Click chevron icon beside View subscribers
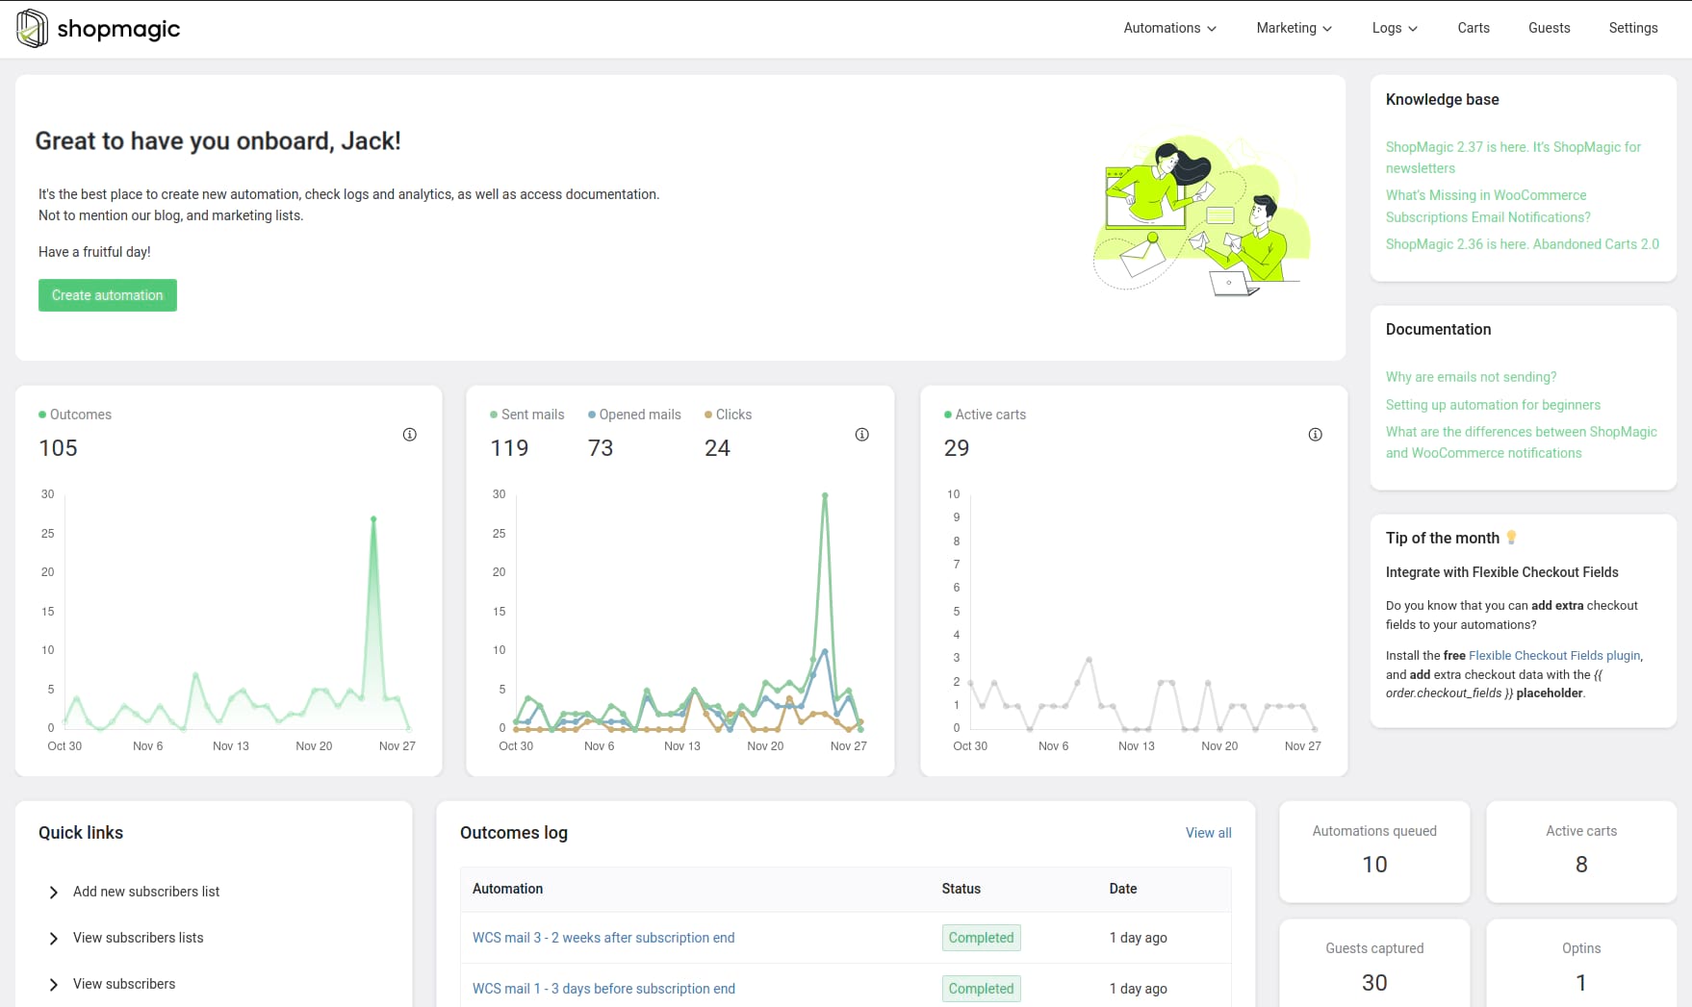1692x1007 pixels. point(54,985)
